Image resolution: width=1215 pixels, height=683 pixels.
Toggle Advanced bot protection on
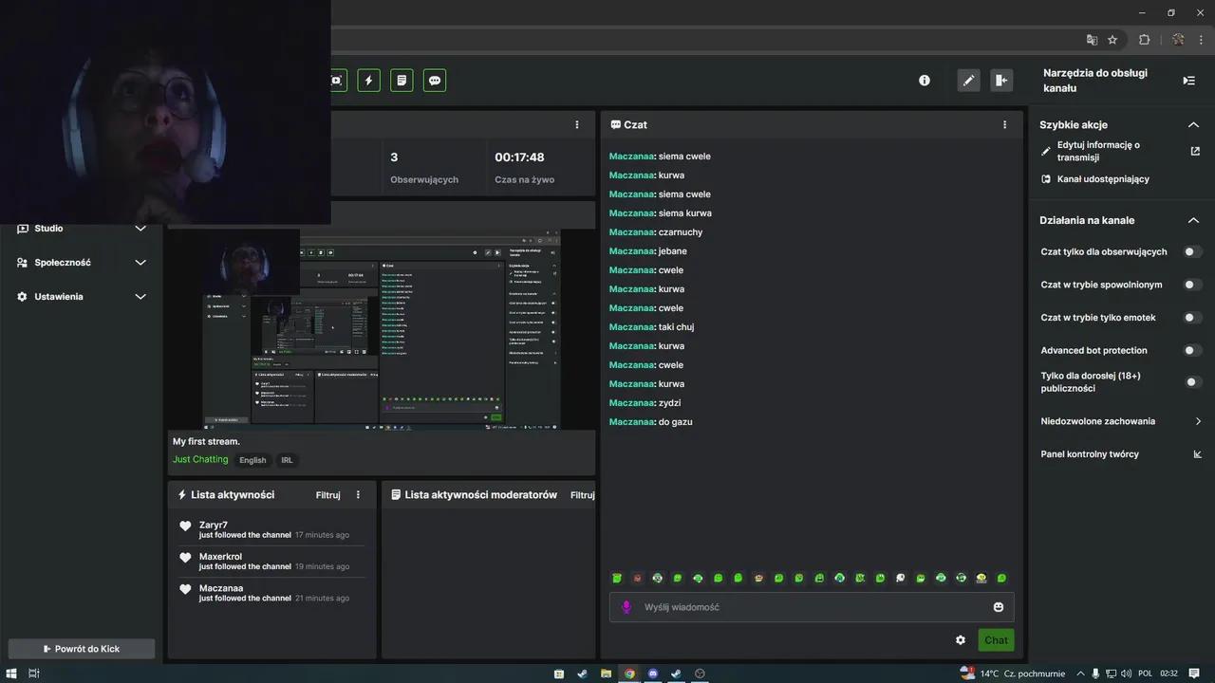(1189, 350)
